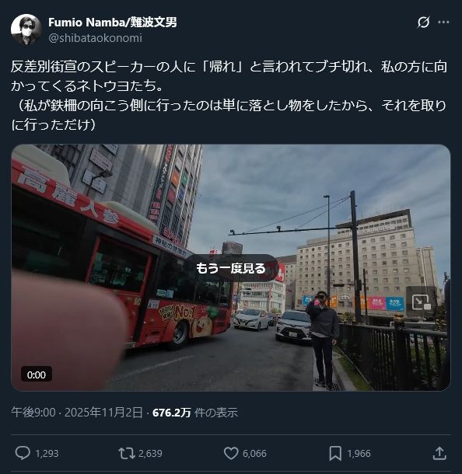462x474 pixels.
Task: Open the three-dot more options menu
Action: coord(443,22)
